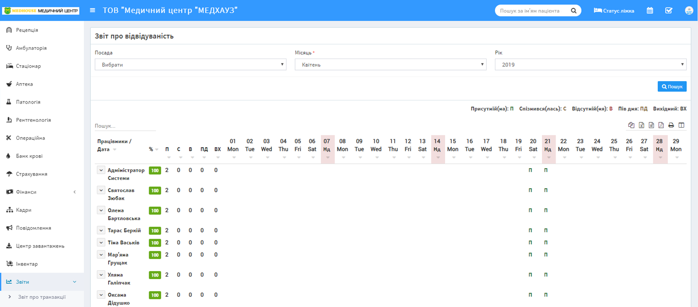Open the Інвентар menu

coord(42,264)
